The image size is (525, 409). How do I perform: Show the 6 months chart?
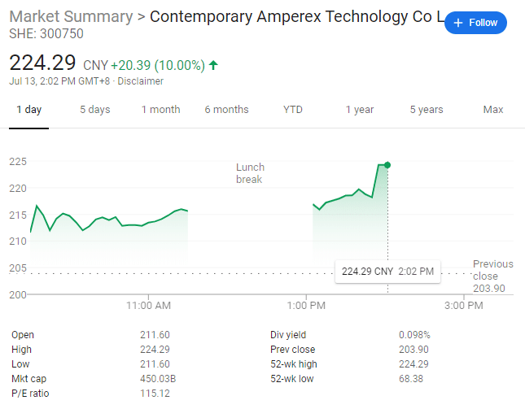pyautogui.click(x=226, y=110)
